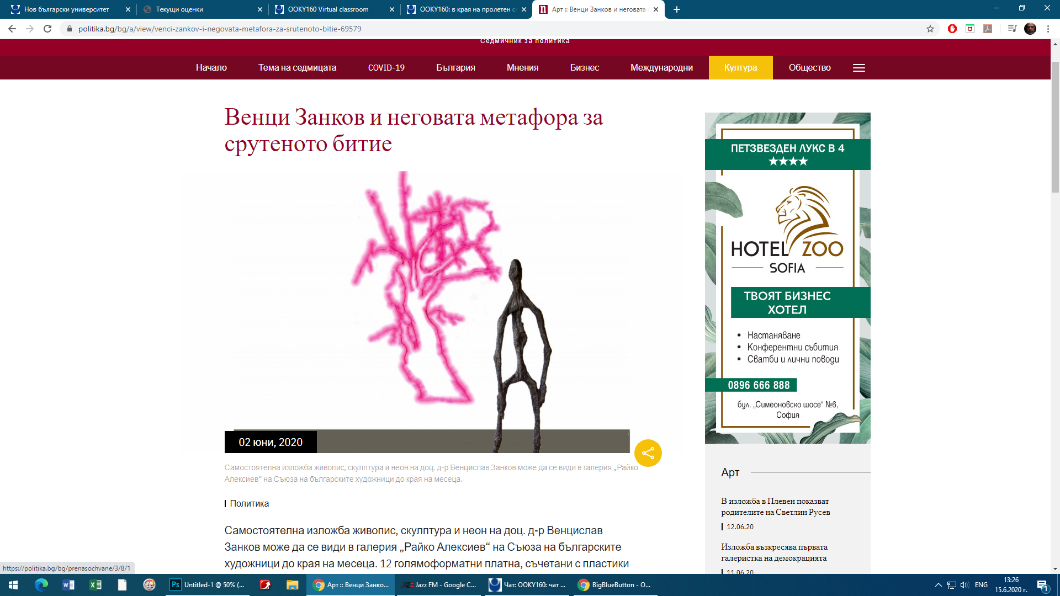The image size is (1060, 596).
Task: Open a new browser tab
Action: (x=677, y=9)
